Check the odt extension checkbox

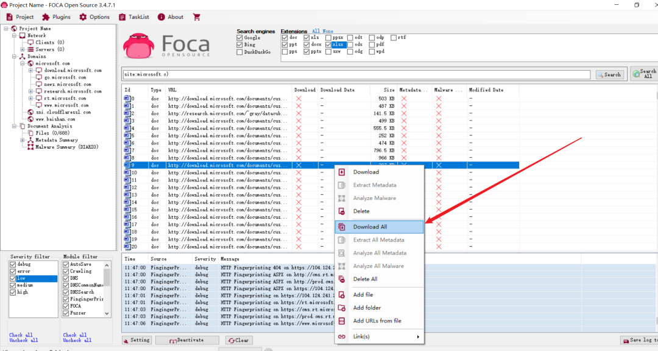point(350,38)
